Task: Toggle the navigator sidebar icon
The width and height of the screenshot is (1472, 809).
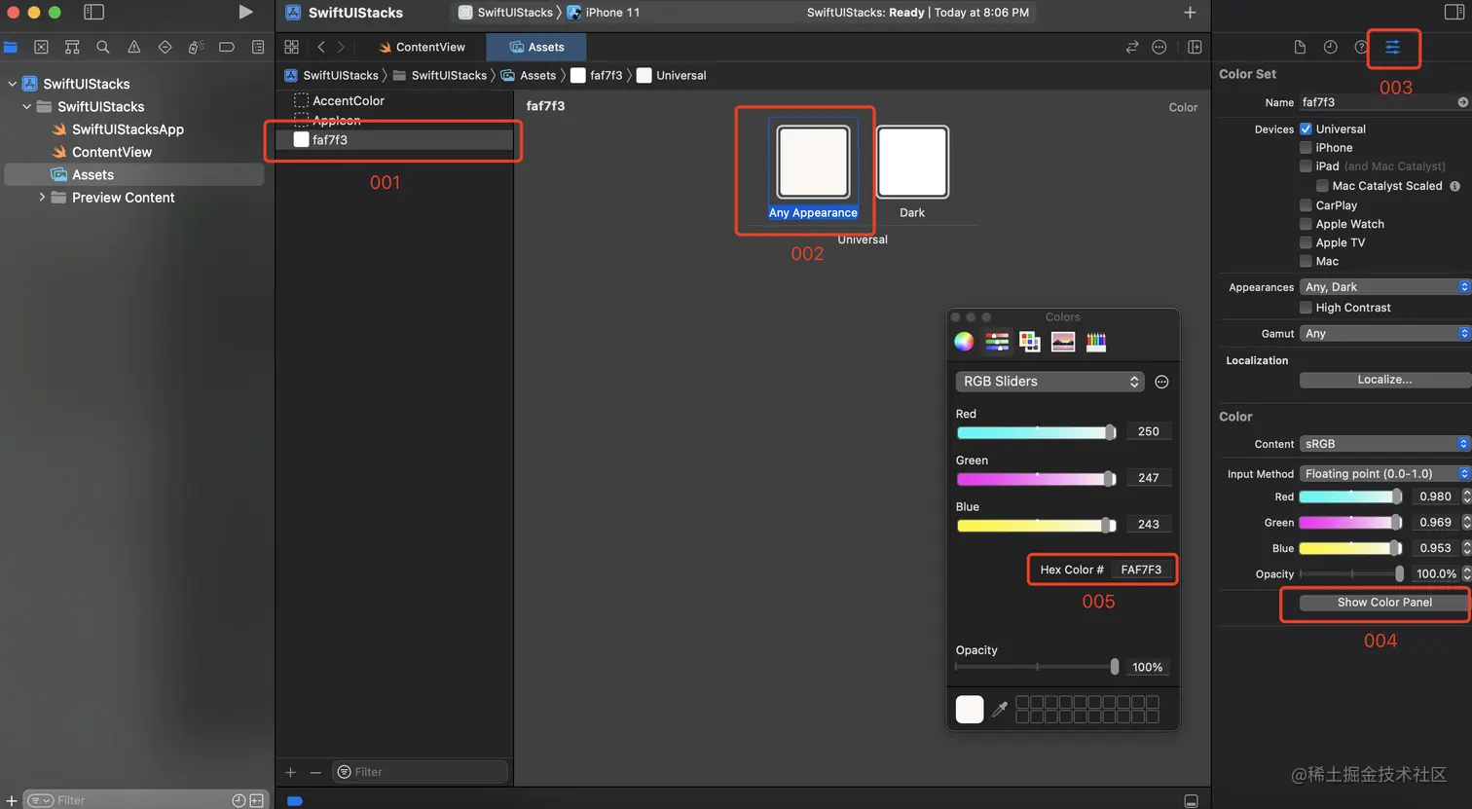Action: [x=93, y=12]
